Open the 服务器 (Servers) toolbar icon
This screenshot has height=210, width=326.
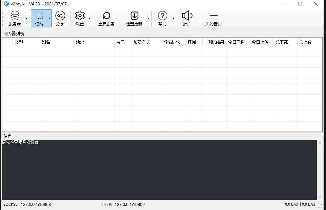point(15,18)
